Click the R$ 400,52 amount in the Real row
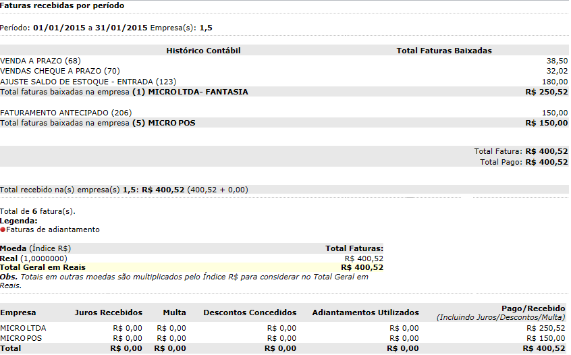The height and width of the screenshot is (355, 571). pos(364,258)
